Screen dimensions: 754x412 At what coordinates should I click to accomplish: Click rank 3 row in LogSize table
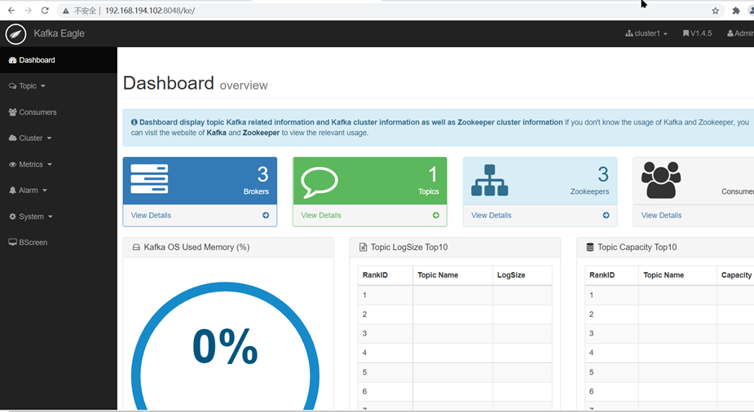pyautogui.click(x=455, y=333)
